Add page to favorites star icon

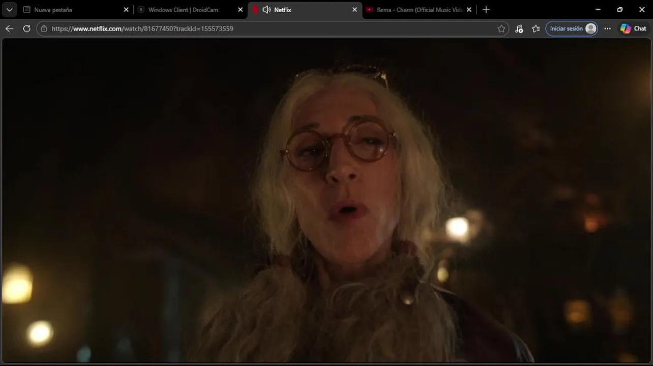coord(501,28)
